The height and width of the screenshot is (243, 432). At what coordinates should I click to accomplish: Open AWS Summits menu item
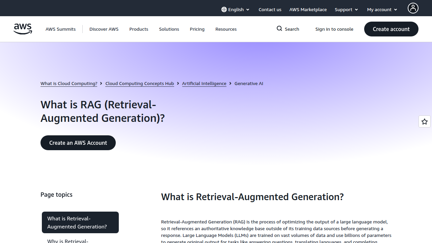point(61,29)
